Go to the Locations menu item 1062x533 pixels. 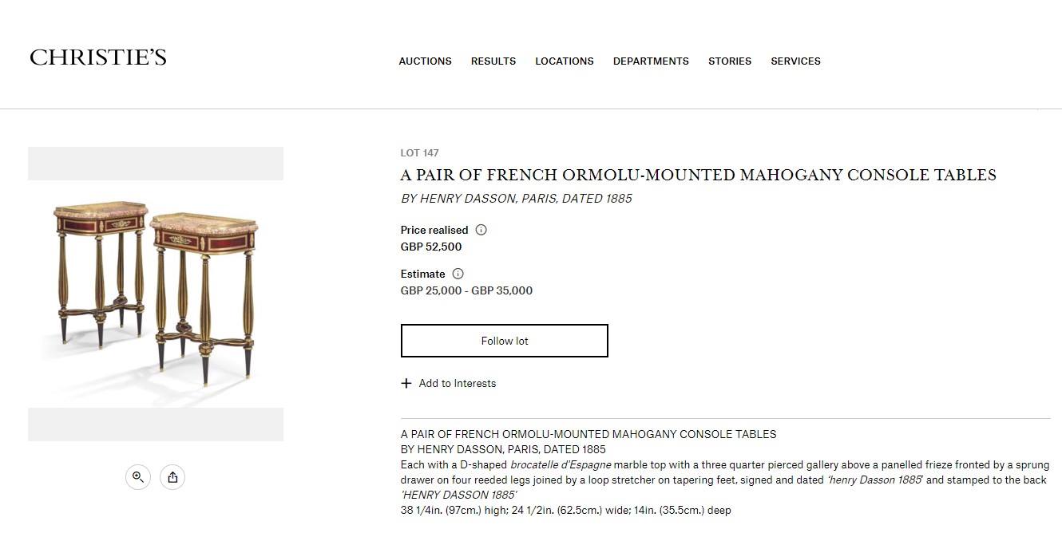pyautogui.click(x=565, y=61)
